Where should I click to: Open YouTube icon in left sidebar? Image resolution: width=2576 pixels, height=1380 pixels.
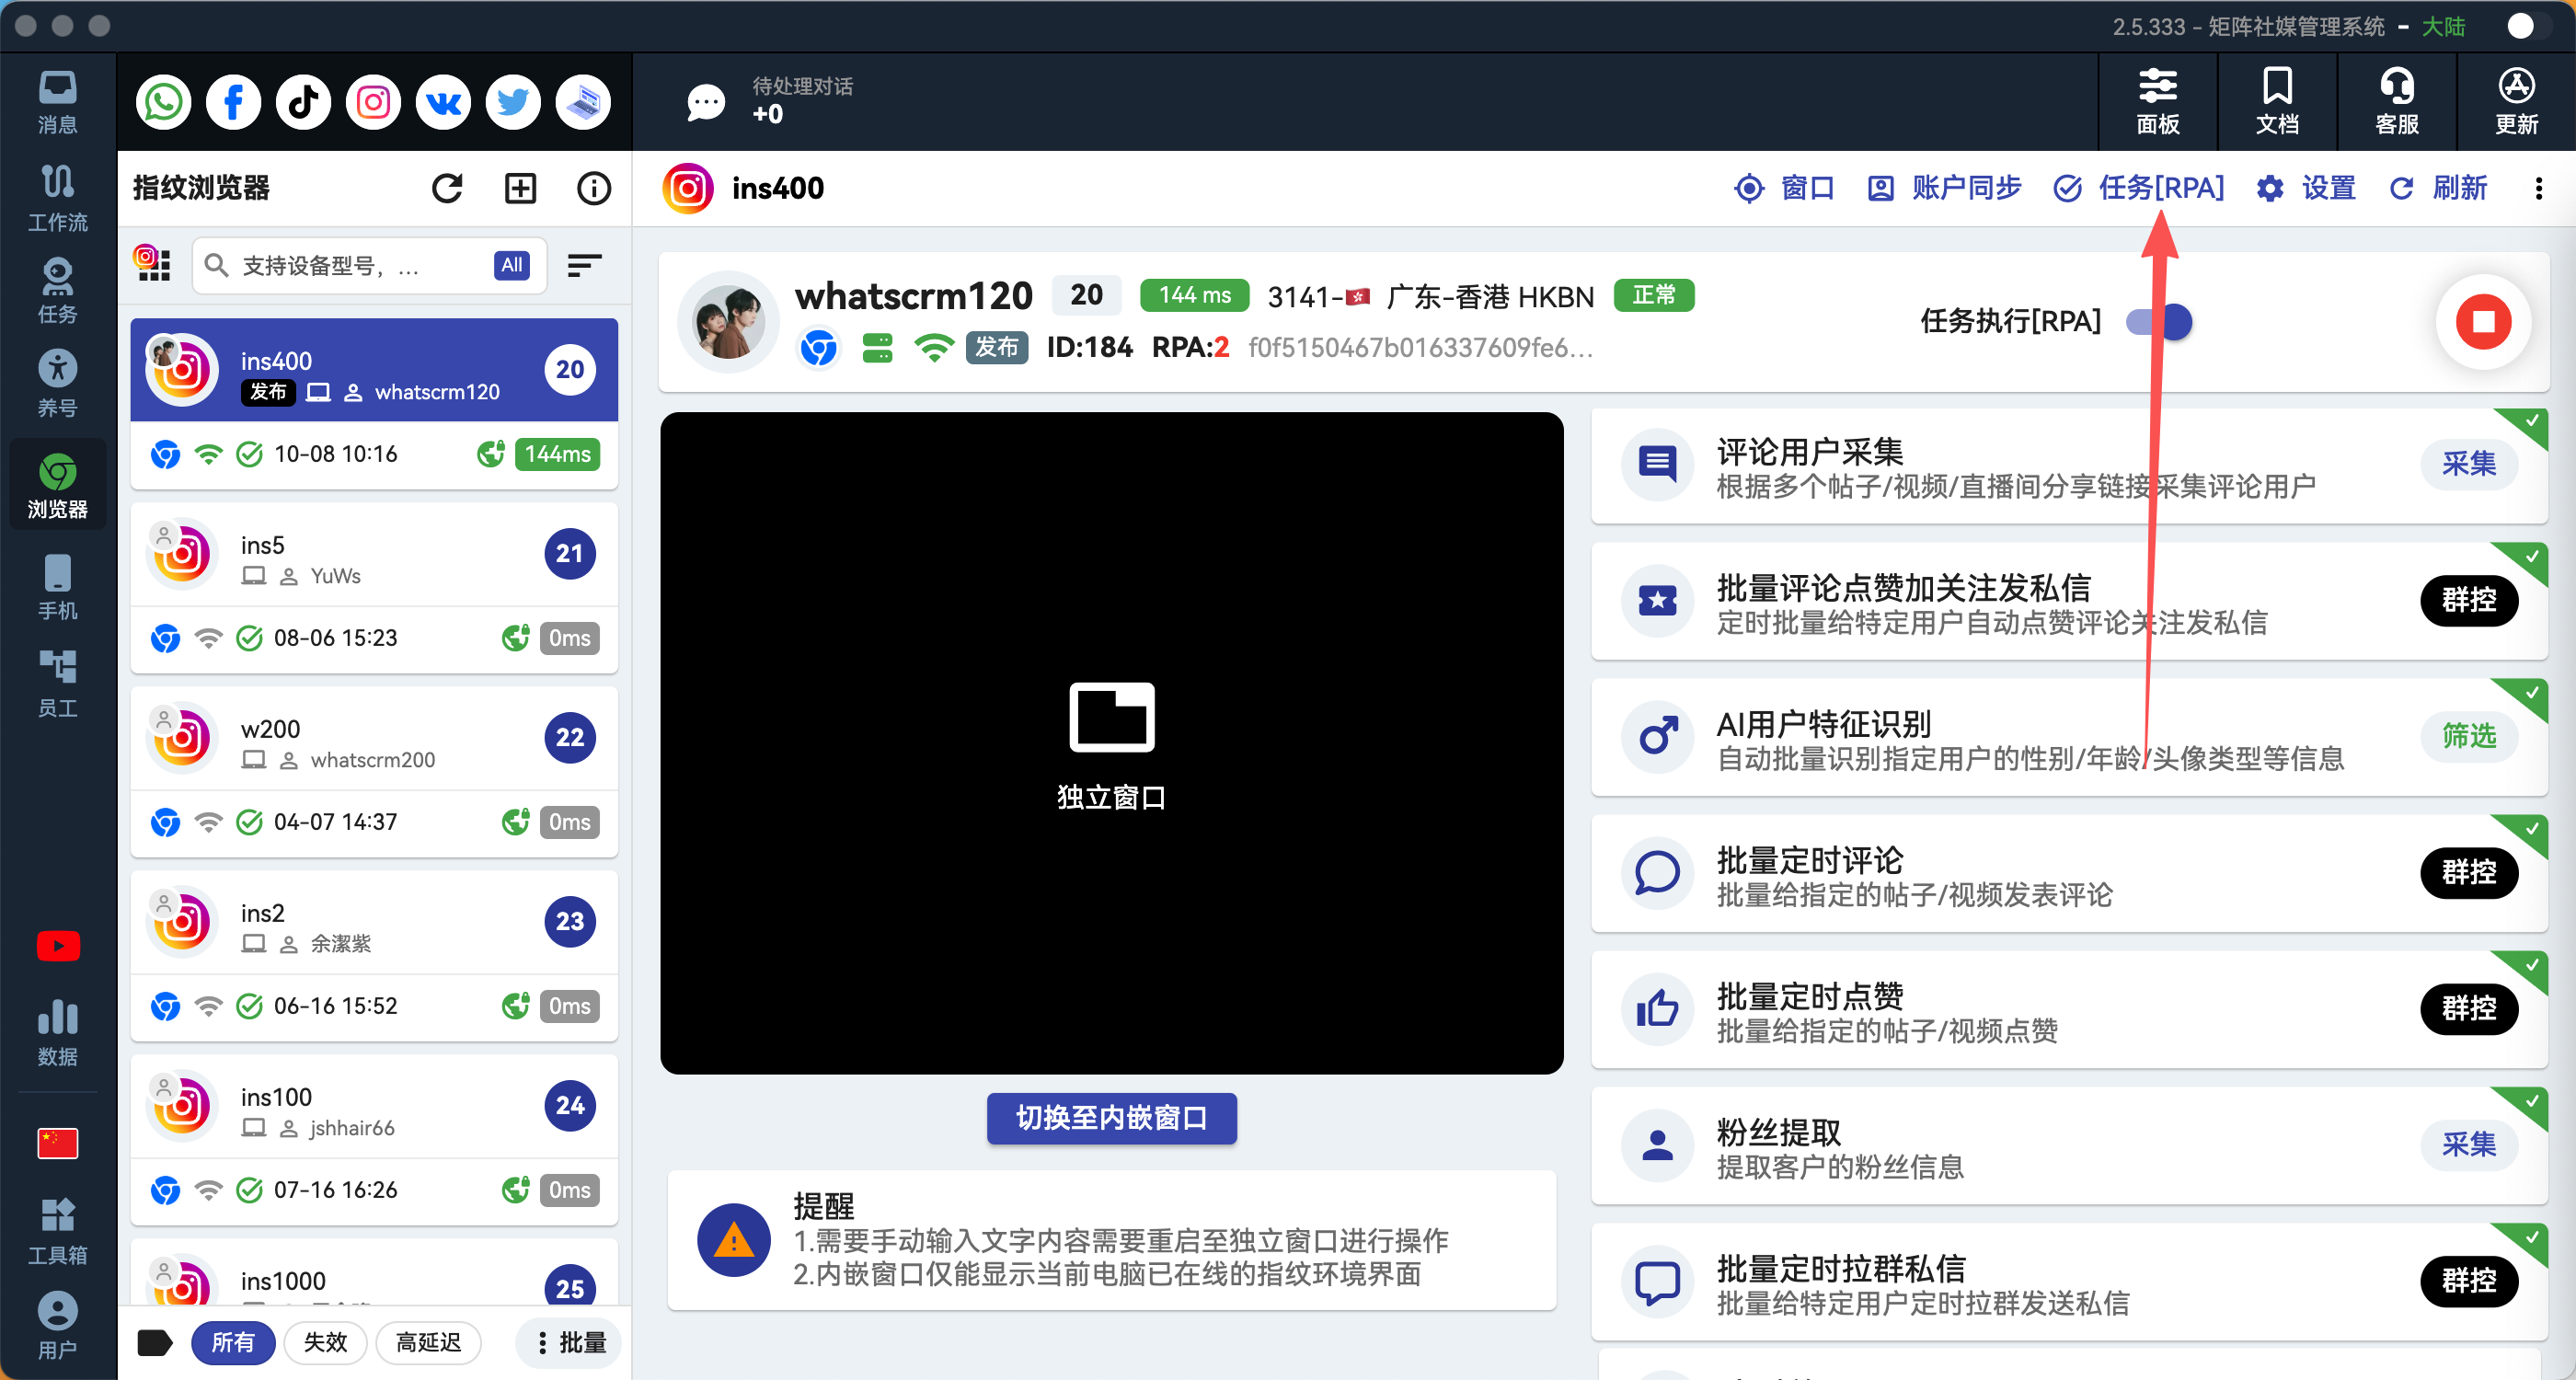pyautogui.click(x=58, y=945)
